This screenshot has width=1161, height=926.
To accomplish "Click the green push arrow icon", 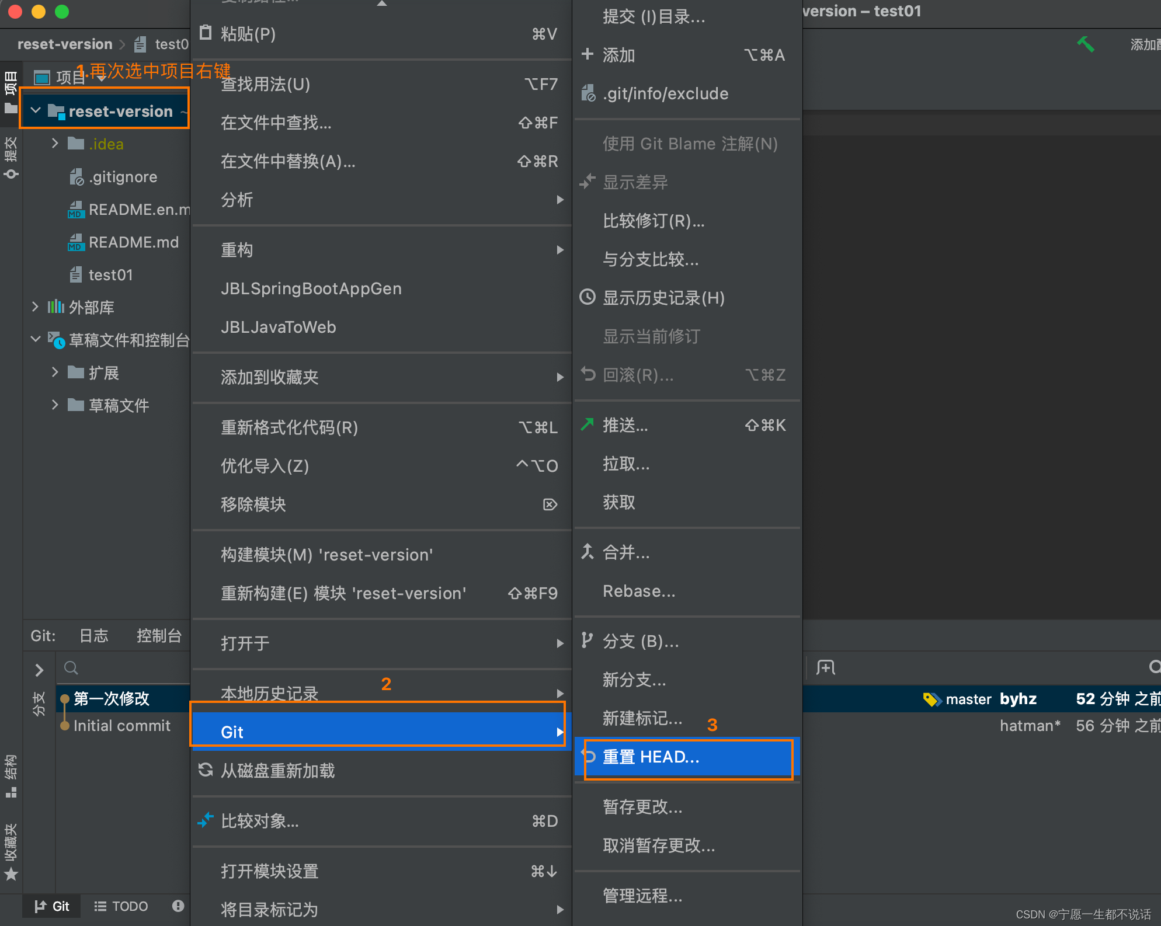I will (588, 424).
